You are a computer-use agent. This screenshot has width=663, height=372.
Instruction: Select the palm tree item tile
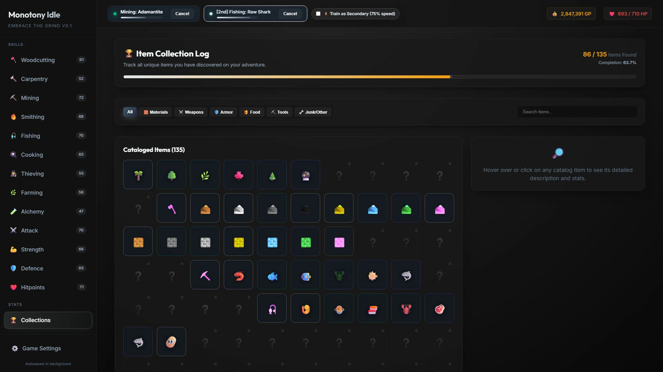click(x=138, y=174)
